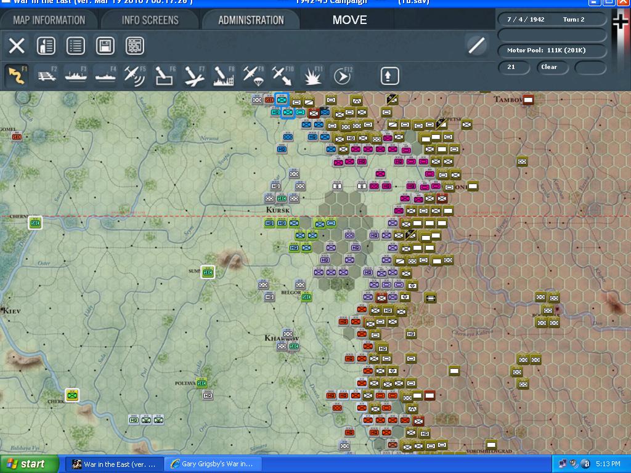
Task: Click the Windows start button
Action: pos(30,464)
